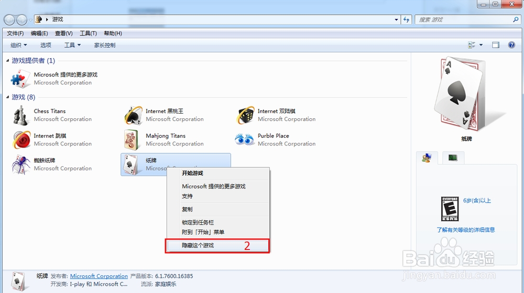Collapse the 游戏 (8) group
The image size is (524, 293).
click(8, 97)
